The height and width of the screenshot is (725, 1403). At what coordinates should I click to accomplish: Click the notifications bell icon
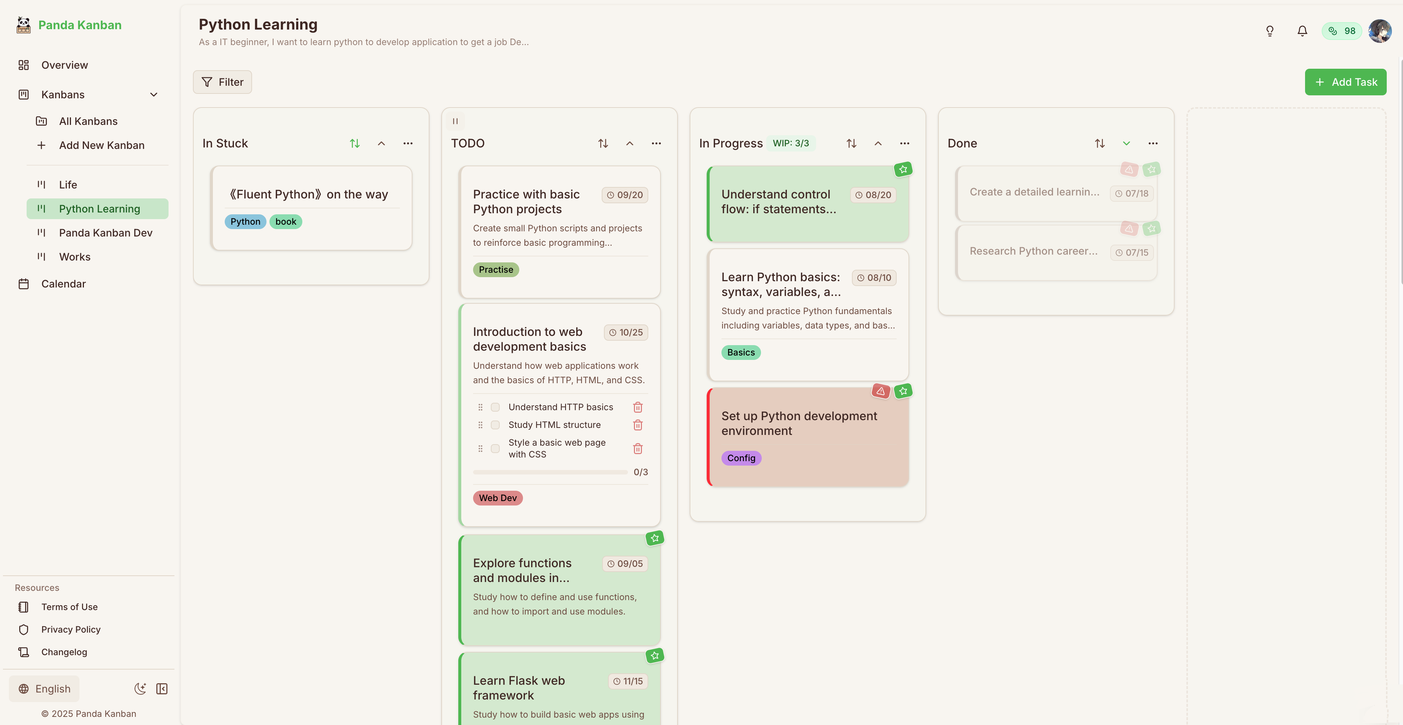point(1302,31)
